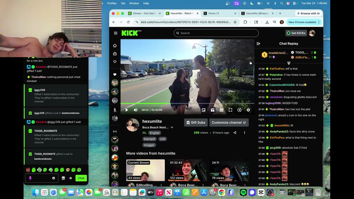Open the Kick hamburger sidebar menu
This screenshot has width=354, height=199.
click(x=116, y=33)
